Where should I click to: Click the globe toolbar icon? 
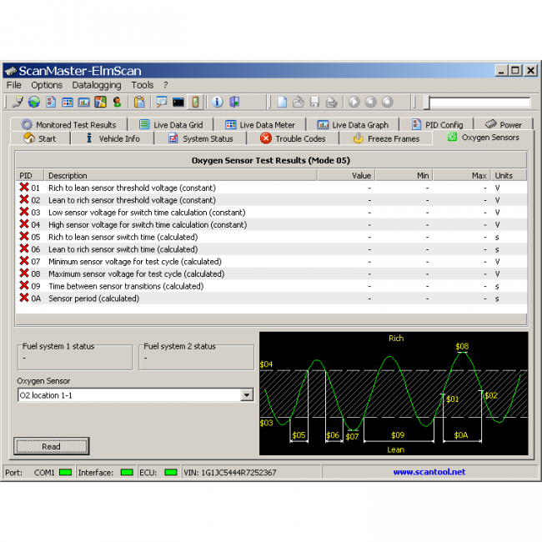[x=34, y=102]
